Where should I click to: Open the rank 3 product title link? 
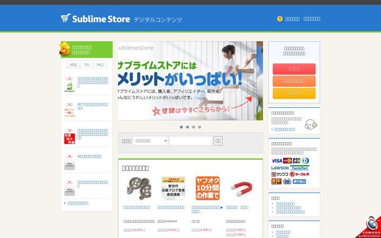93,134
